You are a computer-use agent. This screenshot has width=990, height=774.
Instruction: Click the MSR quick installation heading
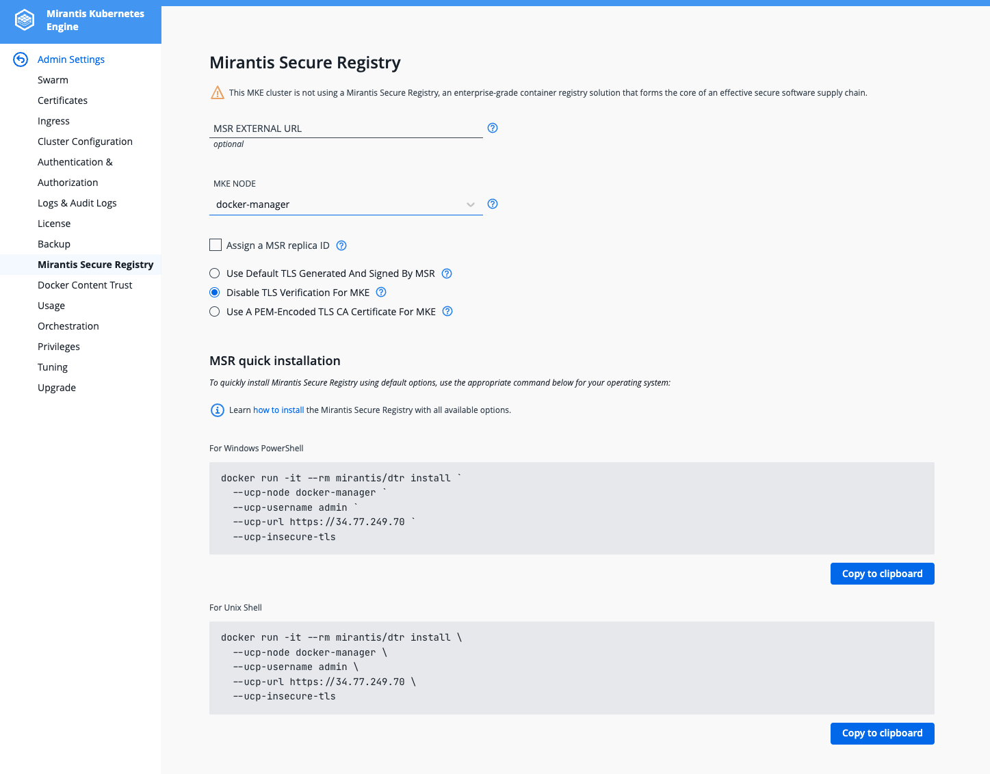pyautogui.click(x=275, y=361)
